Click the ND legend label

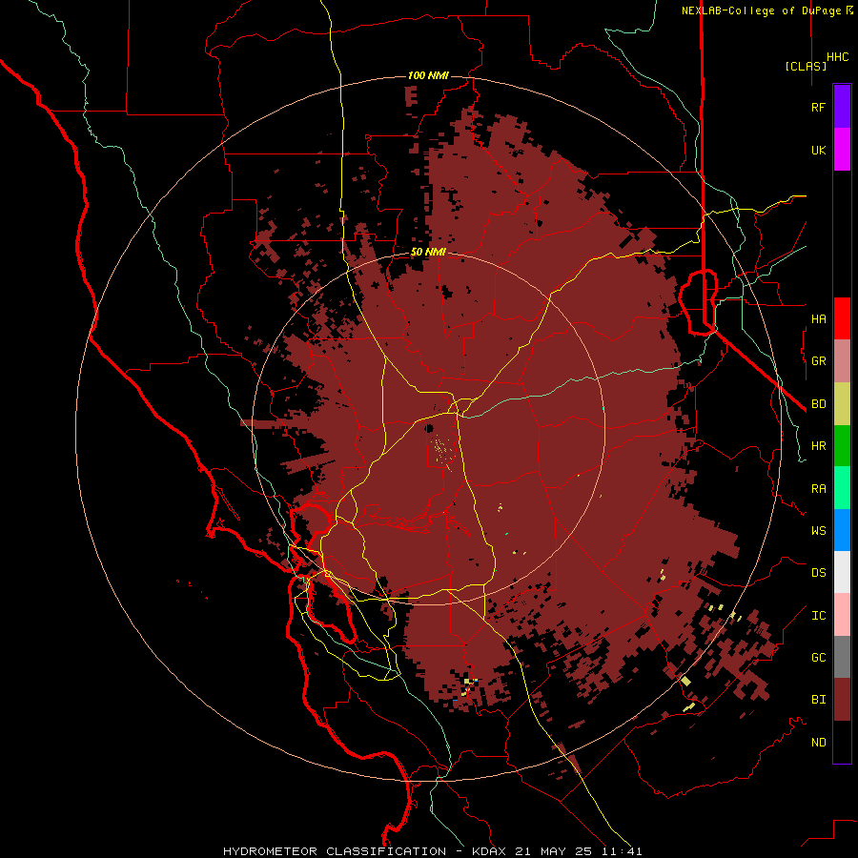click(x=818, y=743)
